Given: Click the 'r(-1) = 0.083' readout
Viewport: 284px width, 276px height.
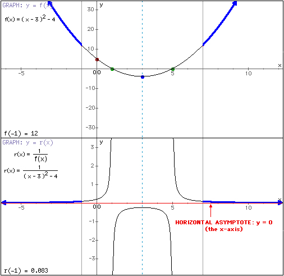Looking at the screenshot, I should 26,271.
